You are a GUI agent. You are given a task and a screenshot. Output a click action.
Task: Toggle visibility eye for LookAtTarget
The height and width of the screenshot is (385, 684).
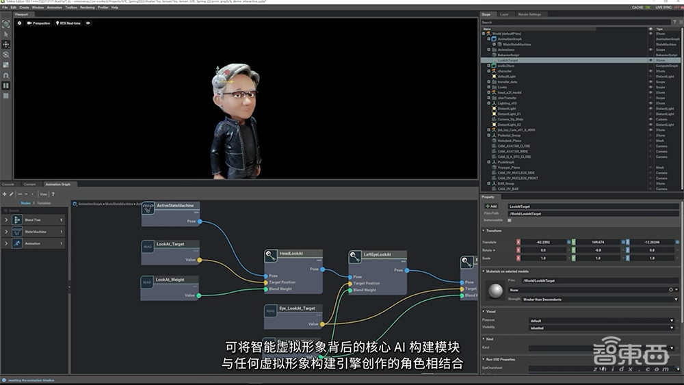coord(650,60)
